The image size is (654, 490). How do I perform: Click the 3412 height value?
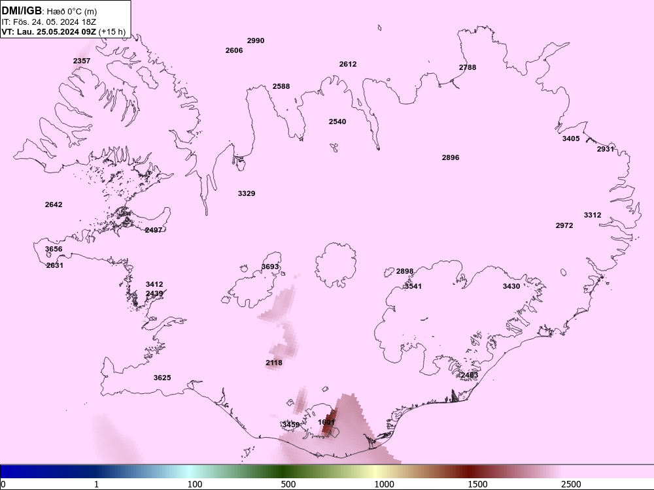(154, 285)
